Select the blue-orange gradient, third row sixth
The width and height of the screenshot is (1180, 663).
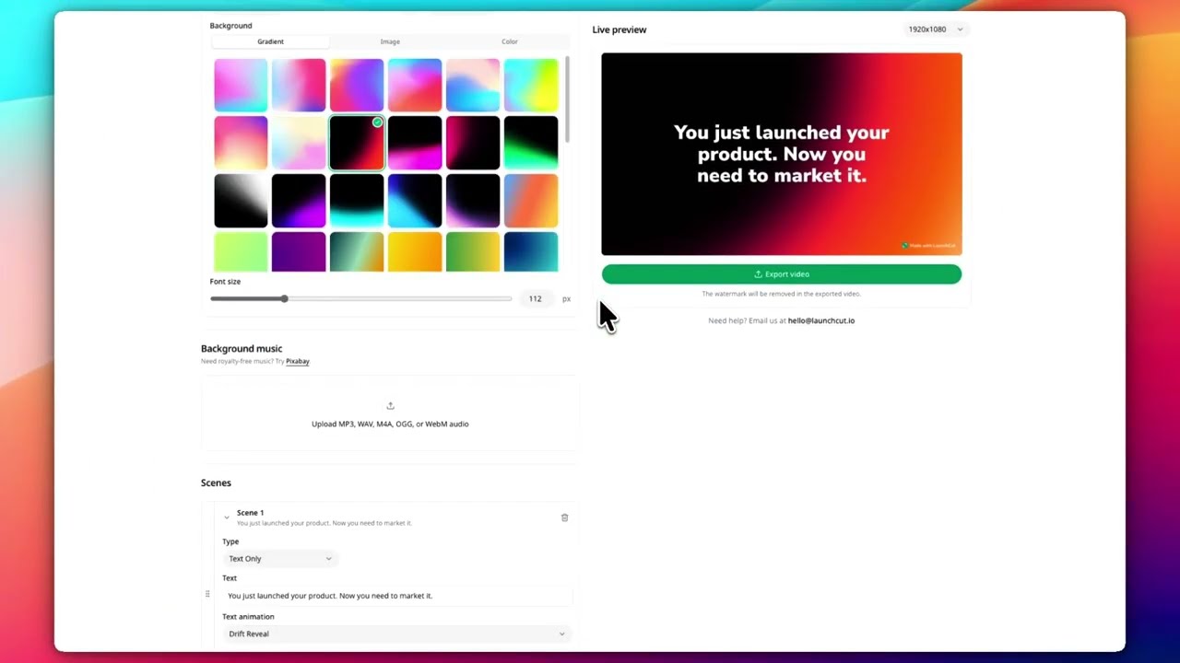click(x=531, y=201)
